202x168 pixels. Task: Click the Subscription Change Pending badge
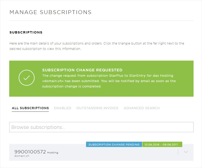[x=114, y=144]
